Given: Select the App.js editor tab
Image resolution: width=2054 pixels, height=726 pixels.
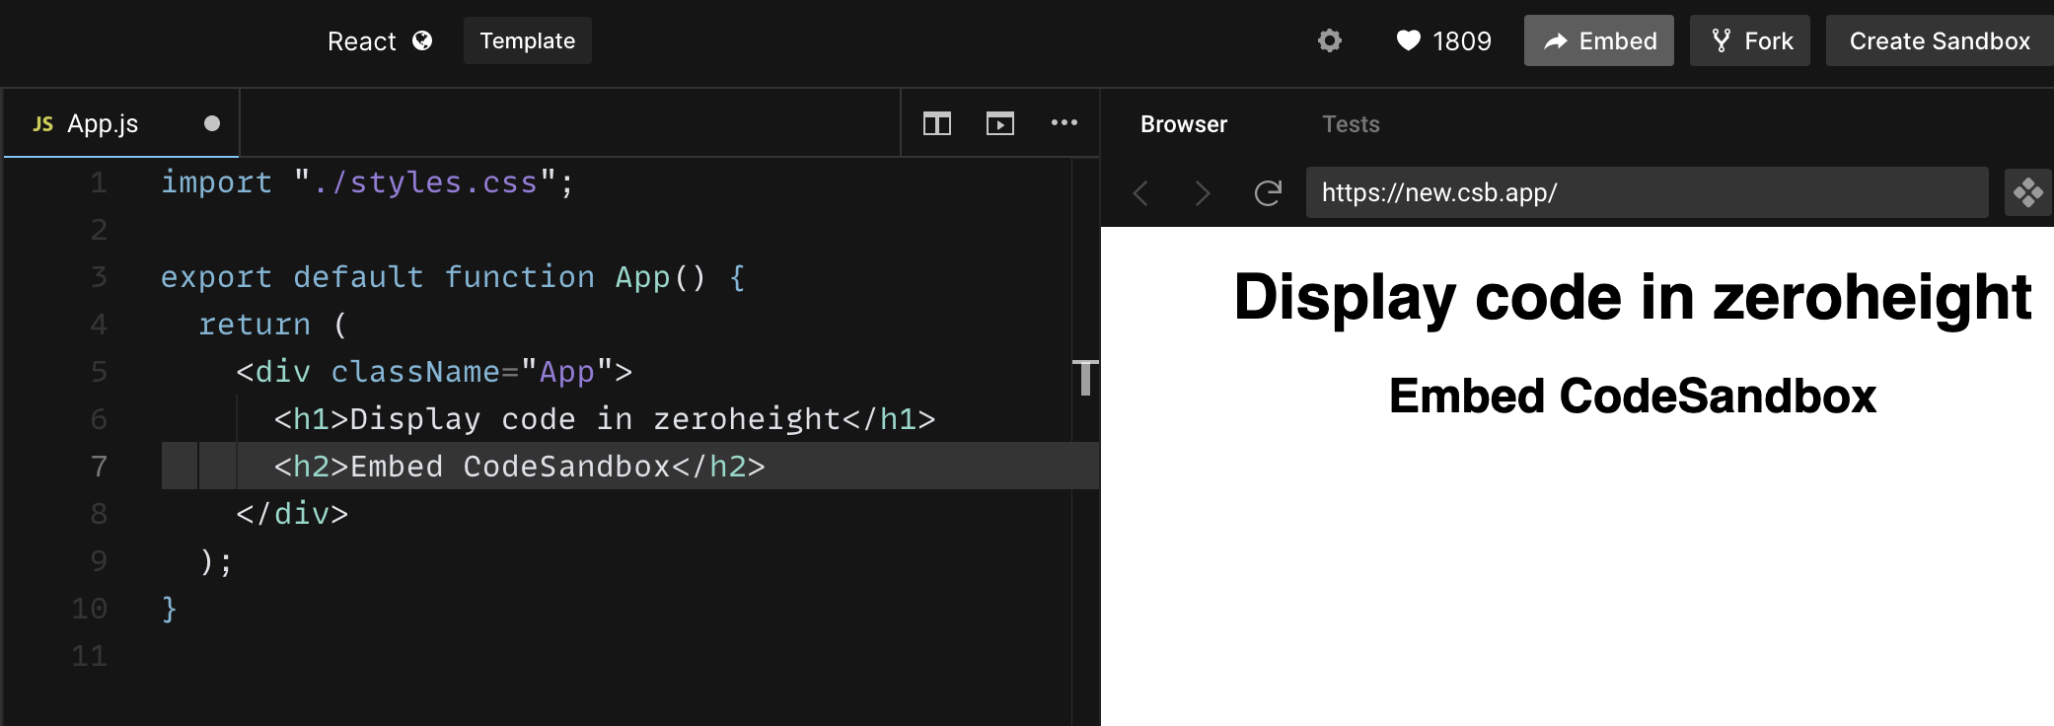Looking at the screenshot, I should (x=121, y=123).
